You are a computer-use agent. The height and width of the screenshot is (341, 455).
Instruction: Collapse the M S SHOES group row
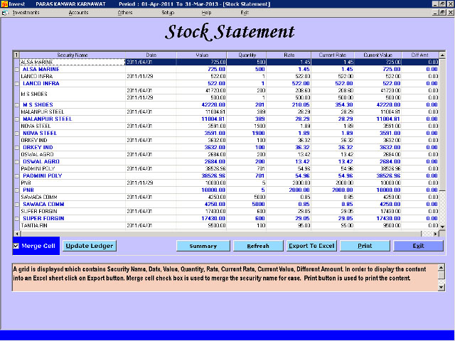coord(16,104)
